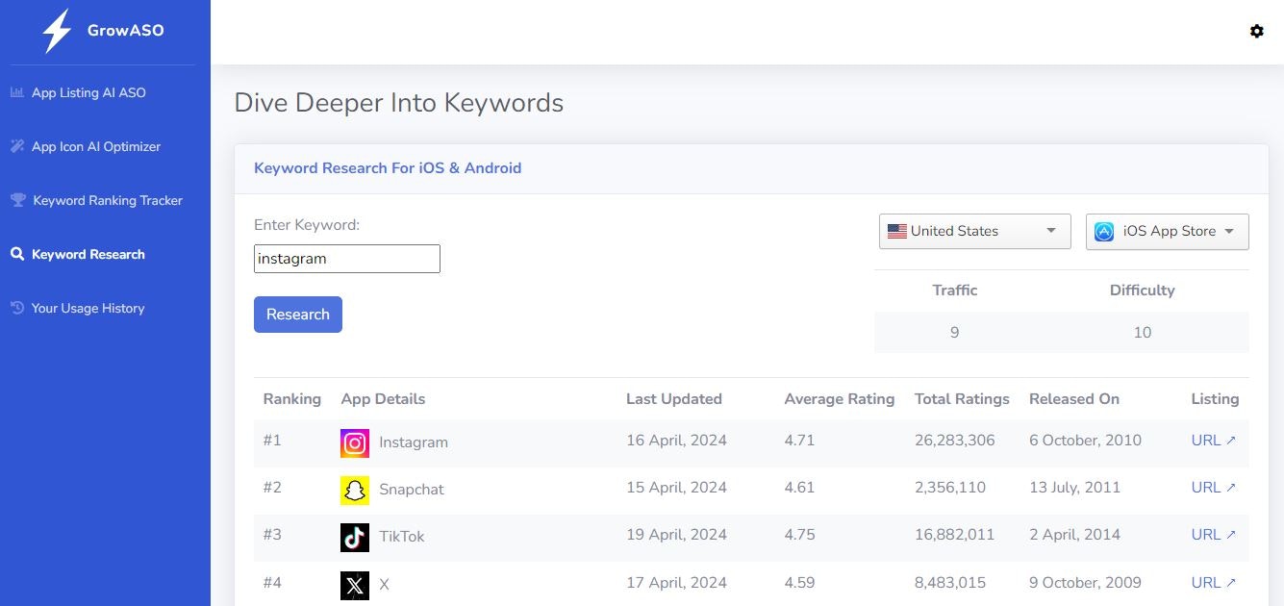
Task: Click the Dive Deeper Into Keywords title
Action: [x=399, y=103]
